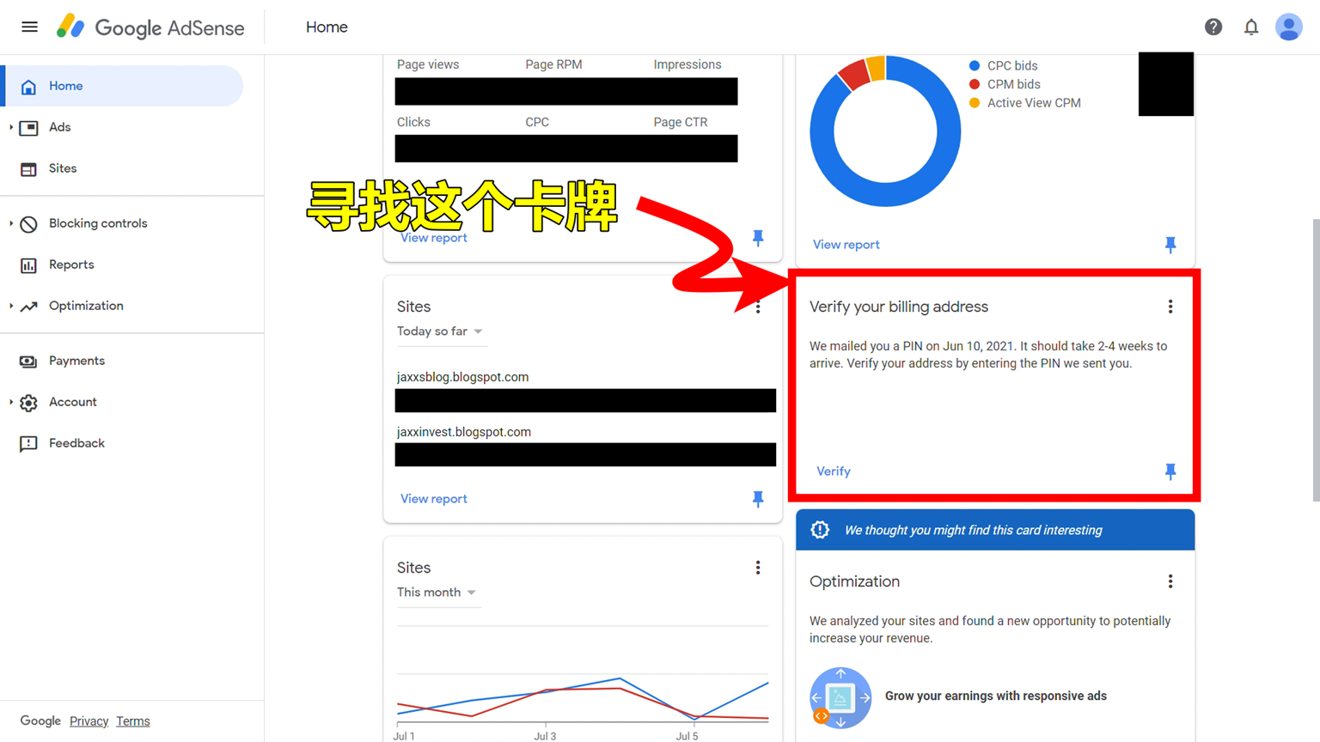1320x742 pixels.
Task: Open more options on Sites Today card
Action: (x=757, y=307)
